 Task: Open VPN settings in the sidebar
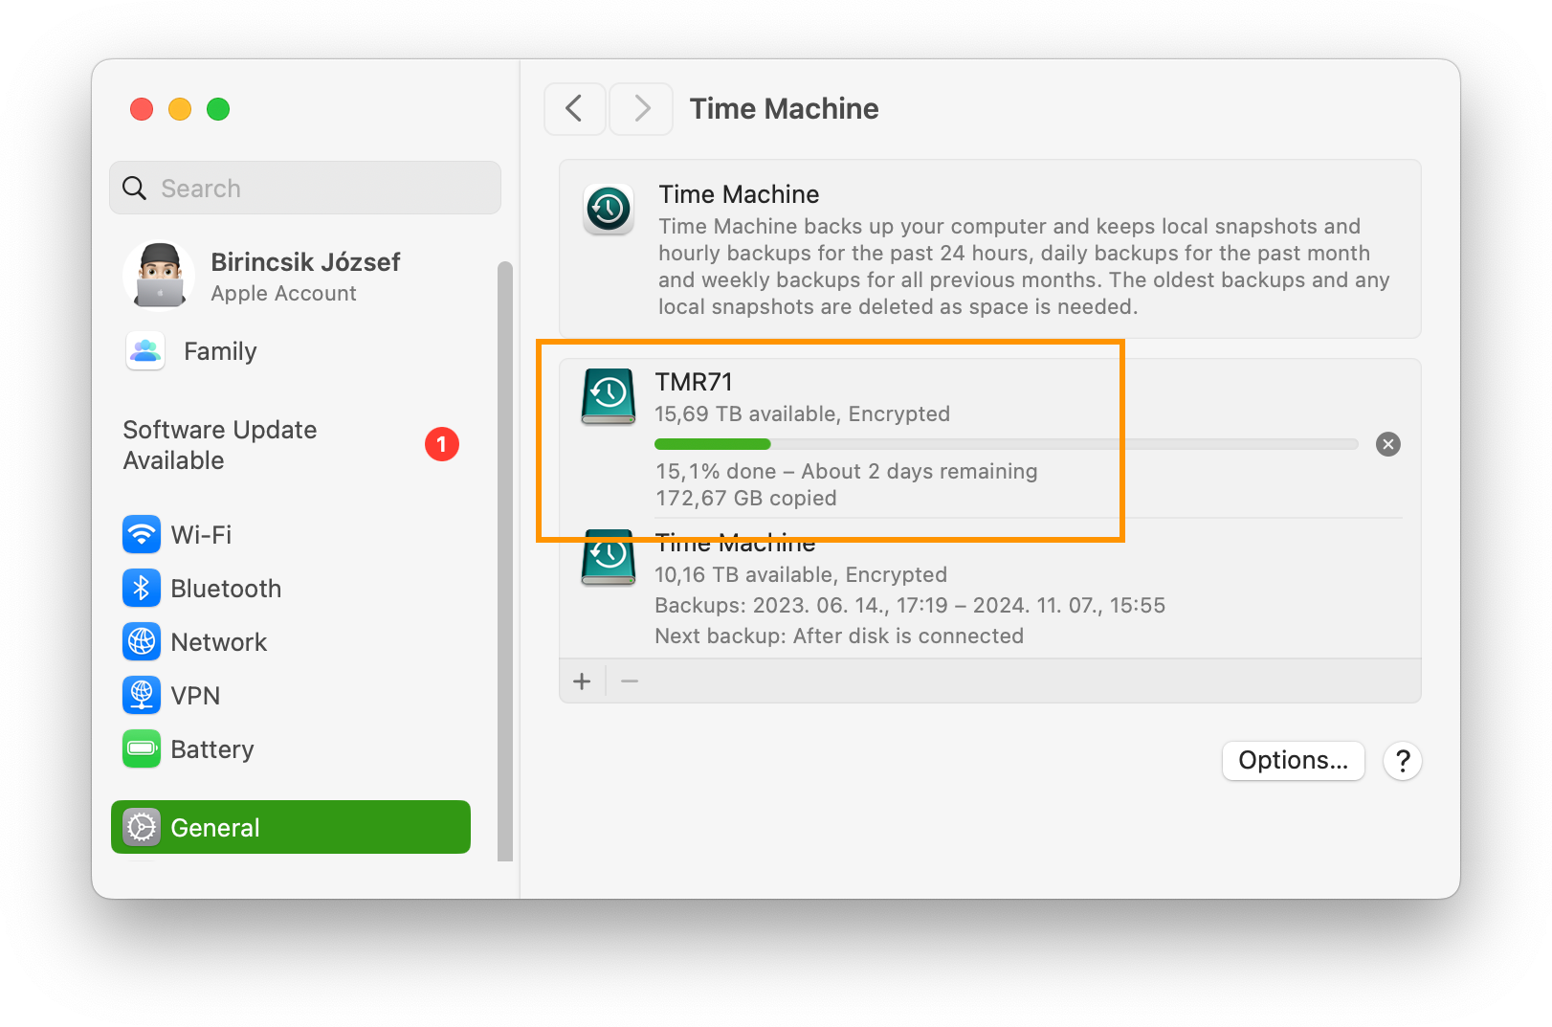[290, 696]
